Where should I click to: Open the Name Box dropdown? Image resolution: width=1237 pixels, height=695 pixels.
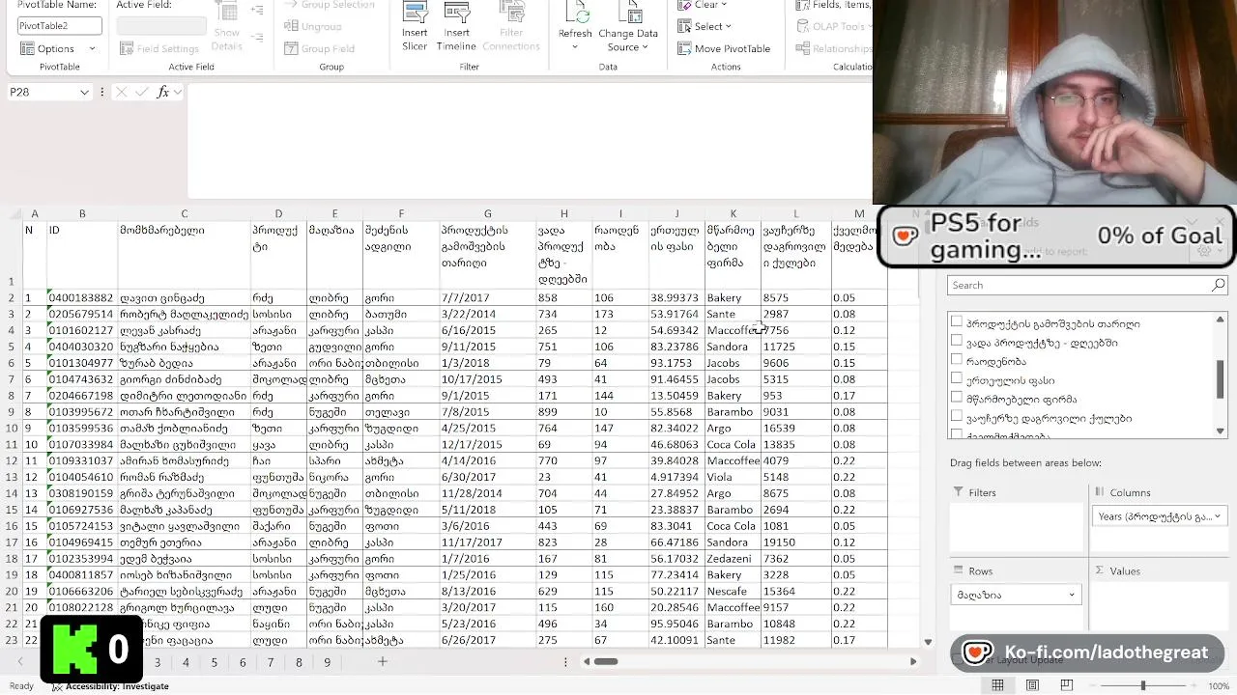84,93
